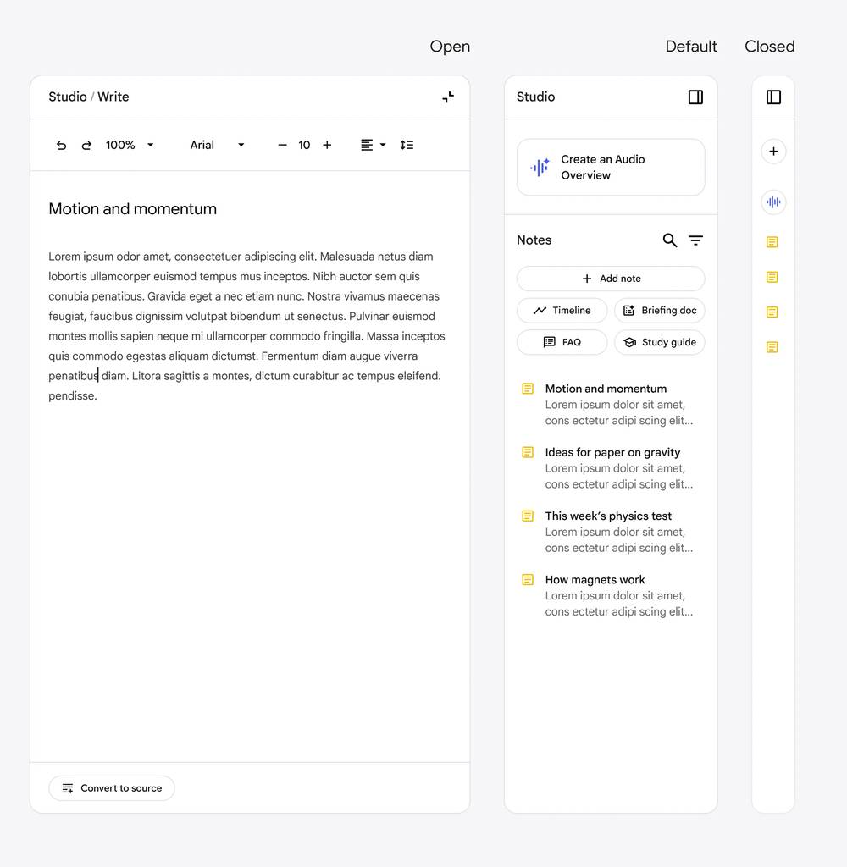Screen dimensions: 847x867
Task: Open the Ideas for paper on gravity note
Action: click(612, 453)
